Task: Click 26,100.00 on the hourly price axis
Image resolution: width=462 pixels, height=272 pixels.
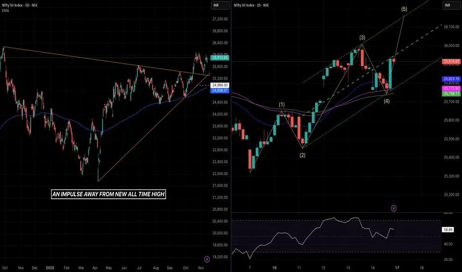Action: (x=452, y=27)
